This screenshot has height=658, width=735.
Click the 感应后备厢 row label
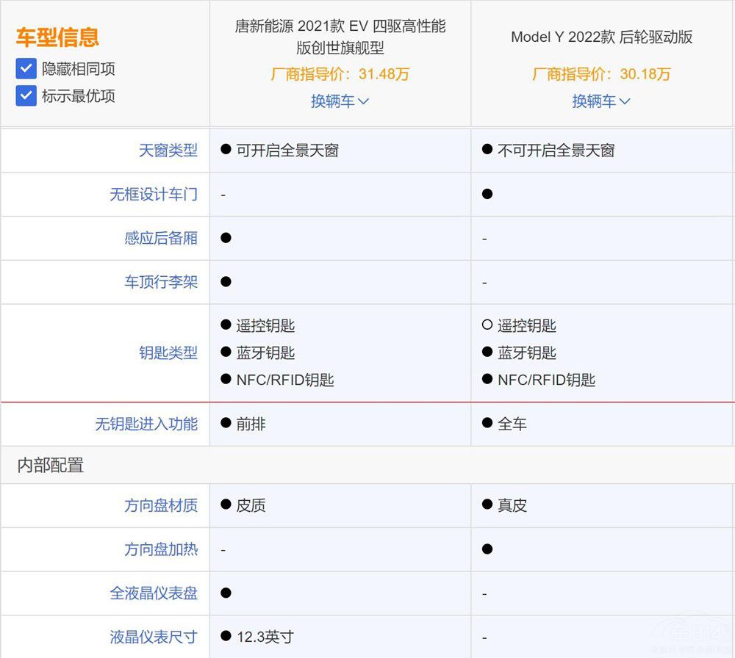coord(161,239)
